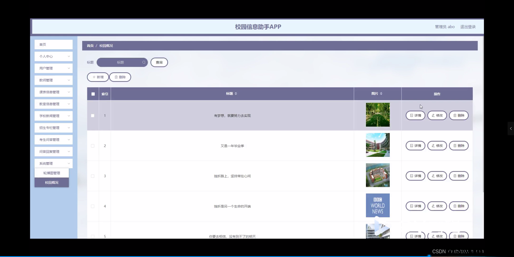Viewport: 514px width, 257px height.
Task: Click the 查询 search button
Action: (x=159, y=62)
